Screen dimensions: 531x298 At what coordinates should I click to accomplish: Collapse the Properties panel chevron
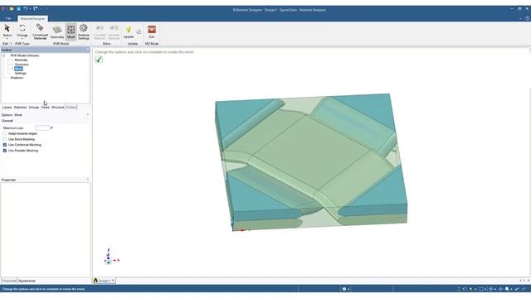(88, 180)
